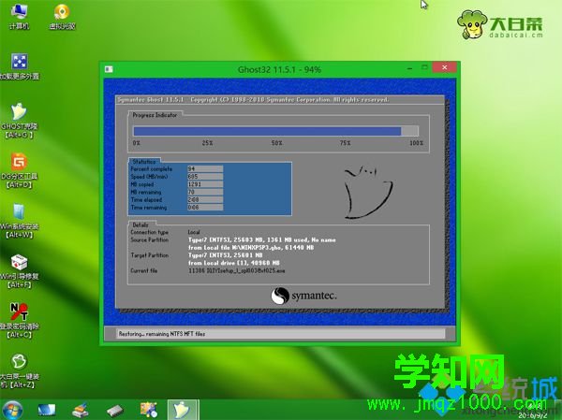Viewport: 562px width, 420px height.
Task: Open the Start menu orb
Action: [12, 410]
